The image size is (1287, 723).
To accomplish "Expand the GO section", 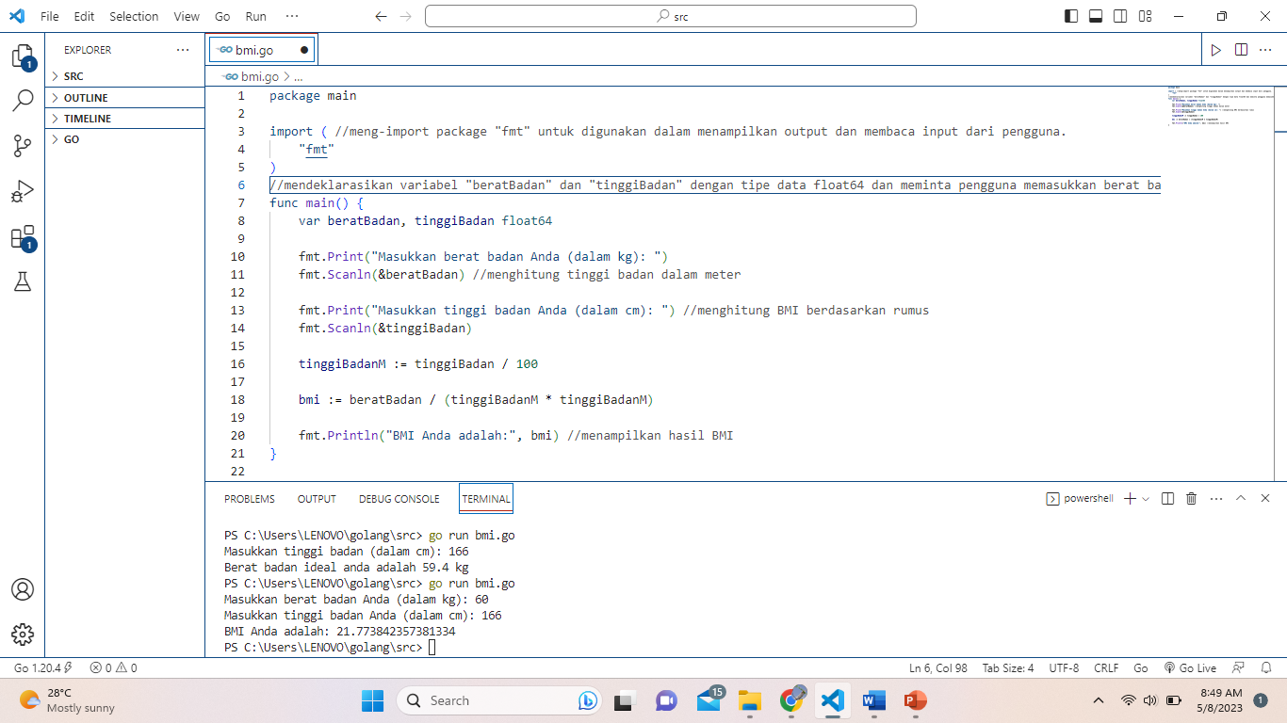I will 124,139.
